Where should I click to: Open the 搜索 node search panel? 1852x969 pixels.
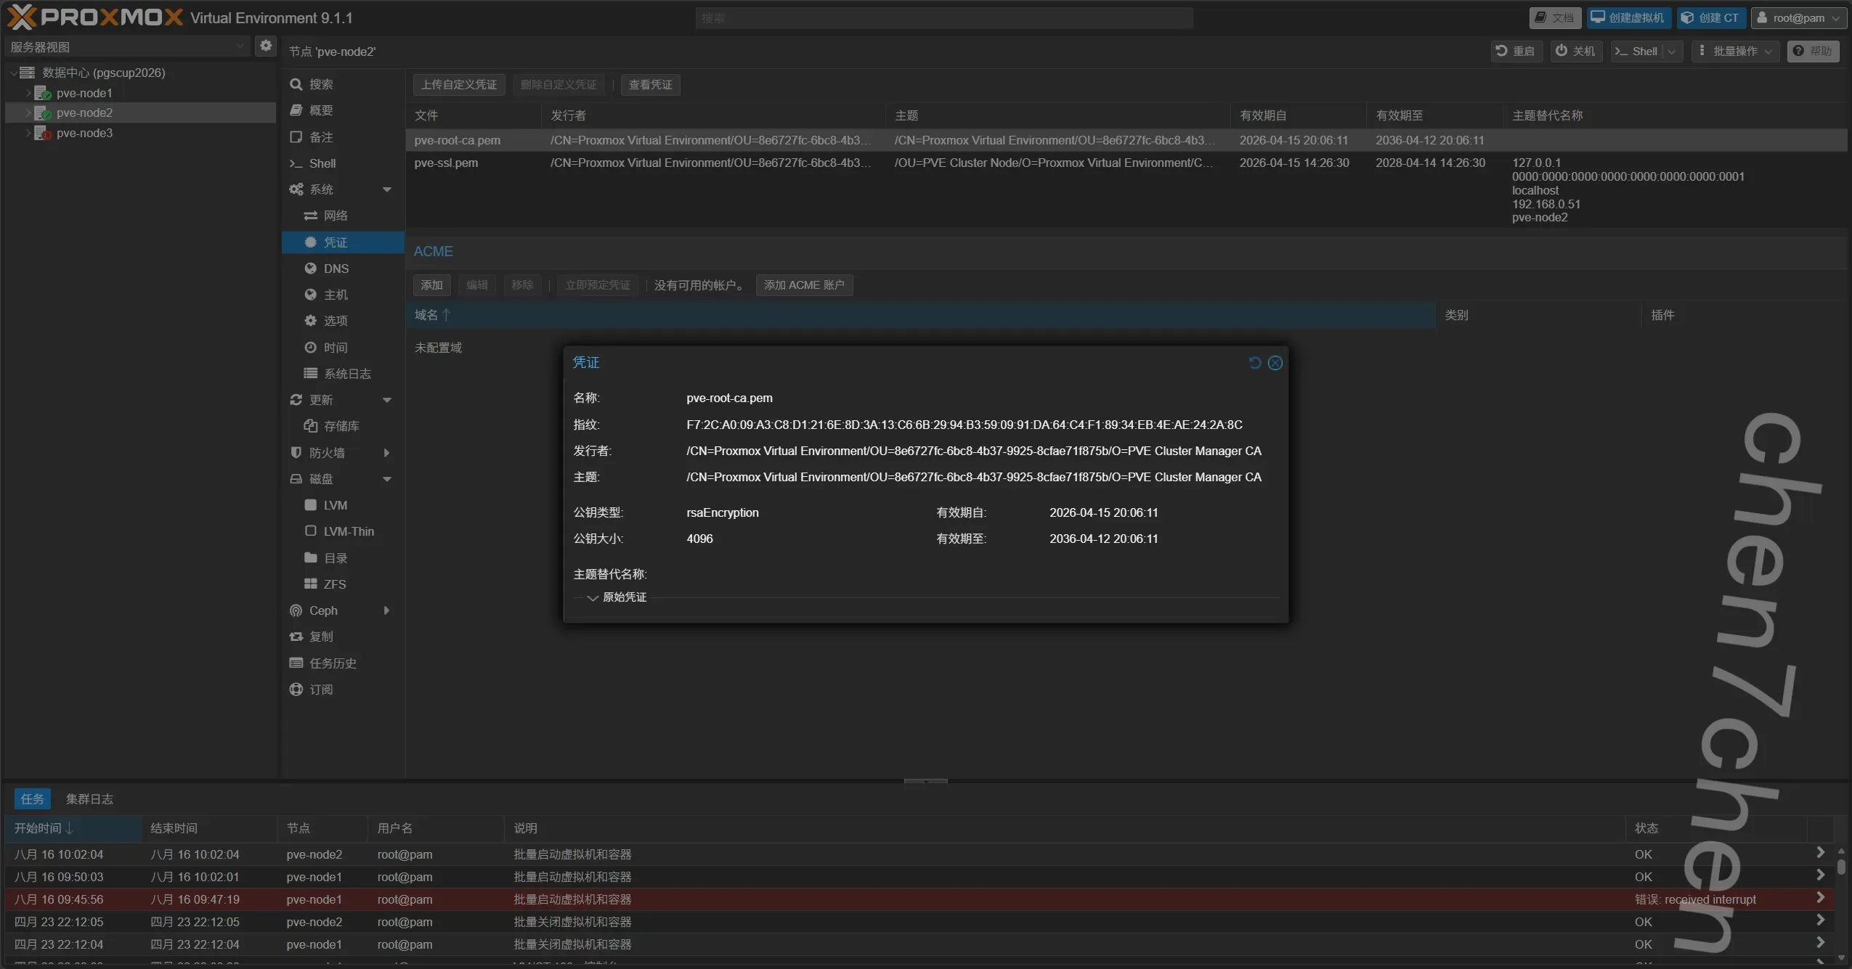pos(343,84)
